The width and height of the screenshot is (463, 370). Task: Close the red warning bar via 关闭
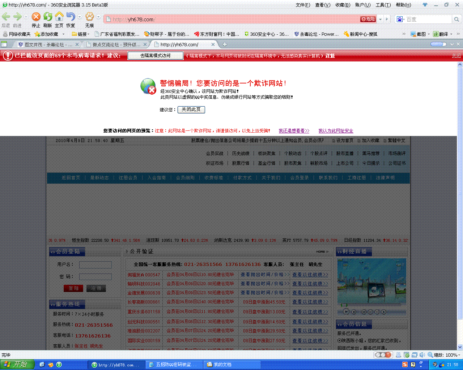tap(456, 56)
